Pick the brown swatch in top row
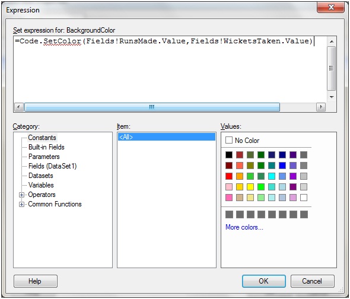350x299 pixels. click(x=240, y=155)
